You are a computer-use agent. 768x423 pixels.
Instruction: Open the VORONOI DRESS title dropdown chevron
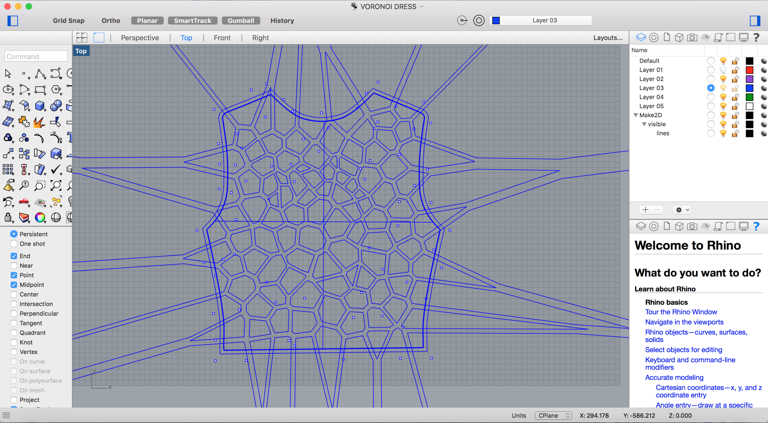pos(421,6)
